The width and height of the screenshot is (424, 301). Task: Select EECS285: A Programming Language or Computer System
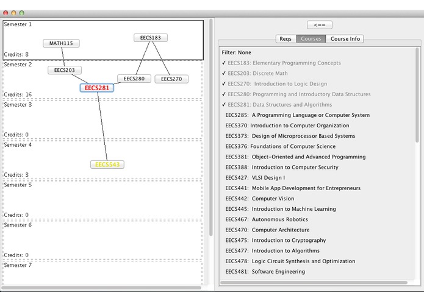pyautogui.click(x=298, y=115)
